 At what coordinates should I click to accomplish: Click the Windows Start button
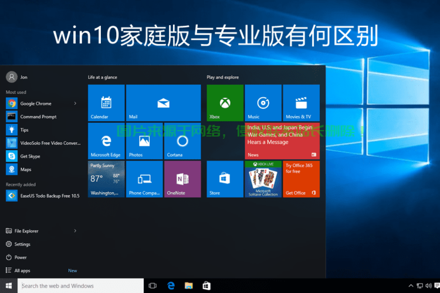coord(9,286)
